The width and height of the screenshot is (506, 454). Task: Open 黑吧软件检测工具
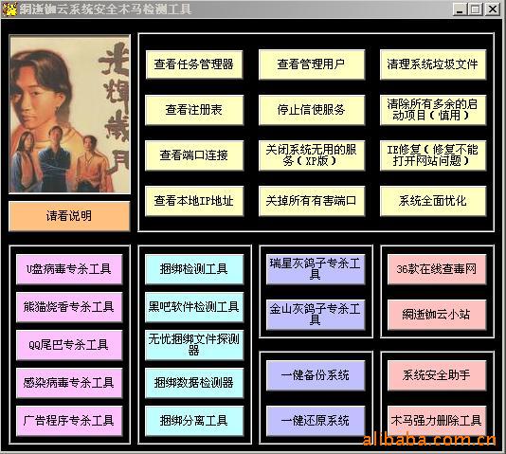tap(194, 307)
